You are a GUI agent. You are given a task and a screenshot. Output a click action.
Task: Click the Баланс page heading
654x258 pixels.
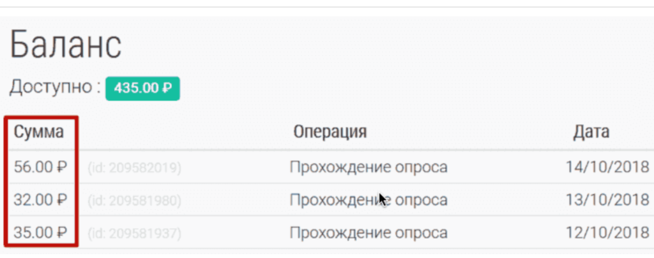click(x=66, y=45)
